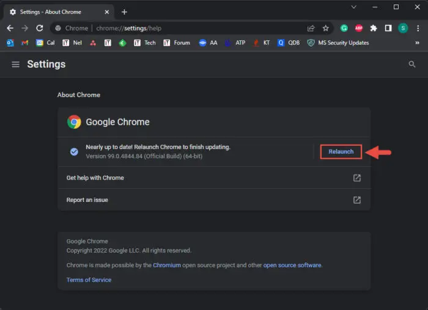
Task: Click the Chrome site info icon in address bar
Action: pyautogui.click(x=58, y=28)
